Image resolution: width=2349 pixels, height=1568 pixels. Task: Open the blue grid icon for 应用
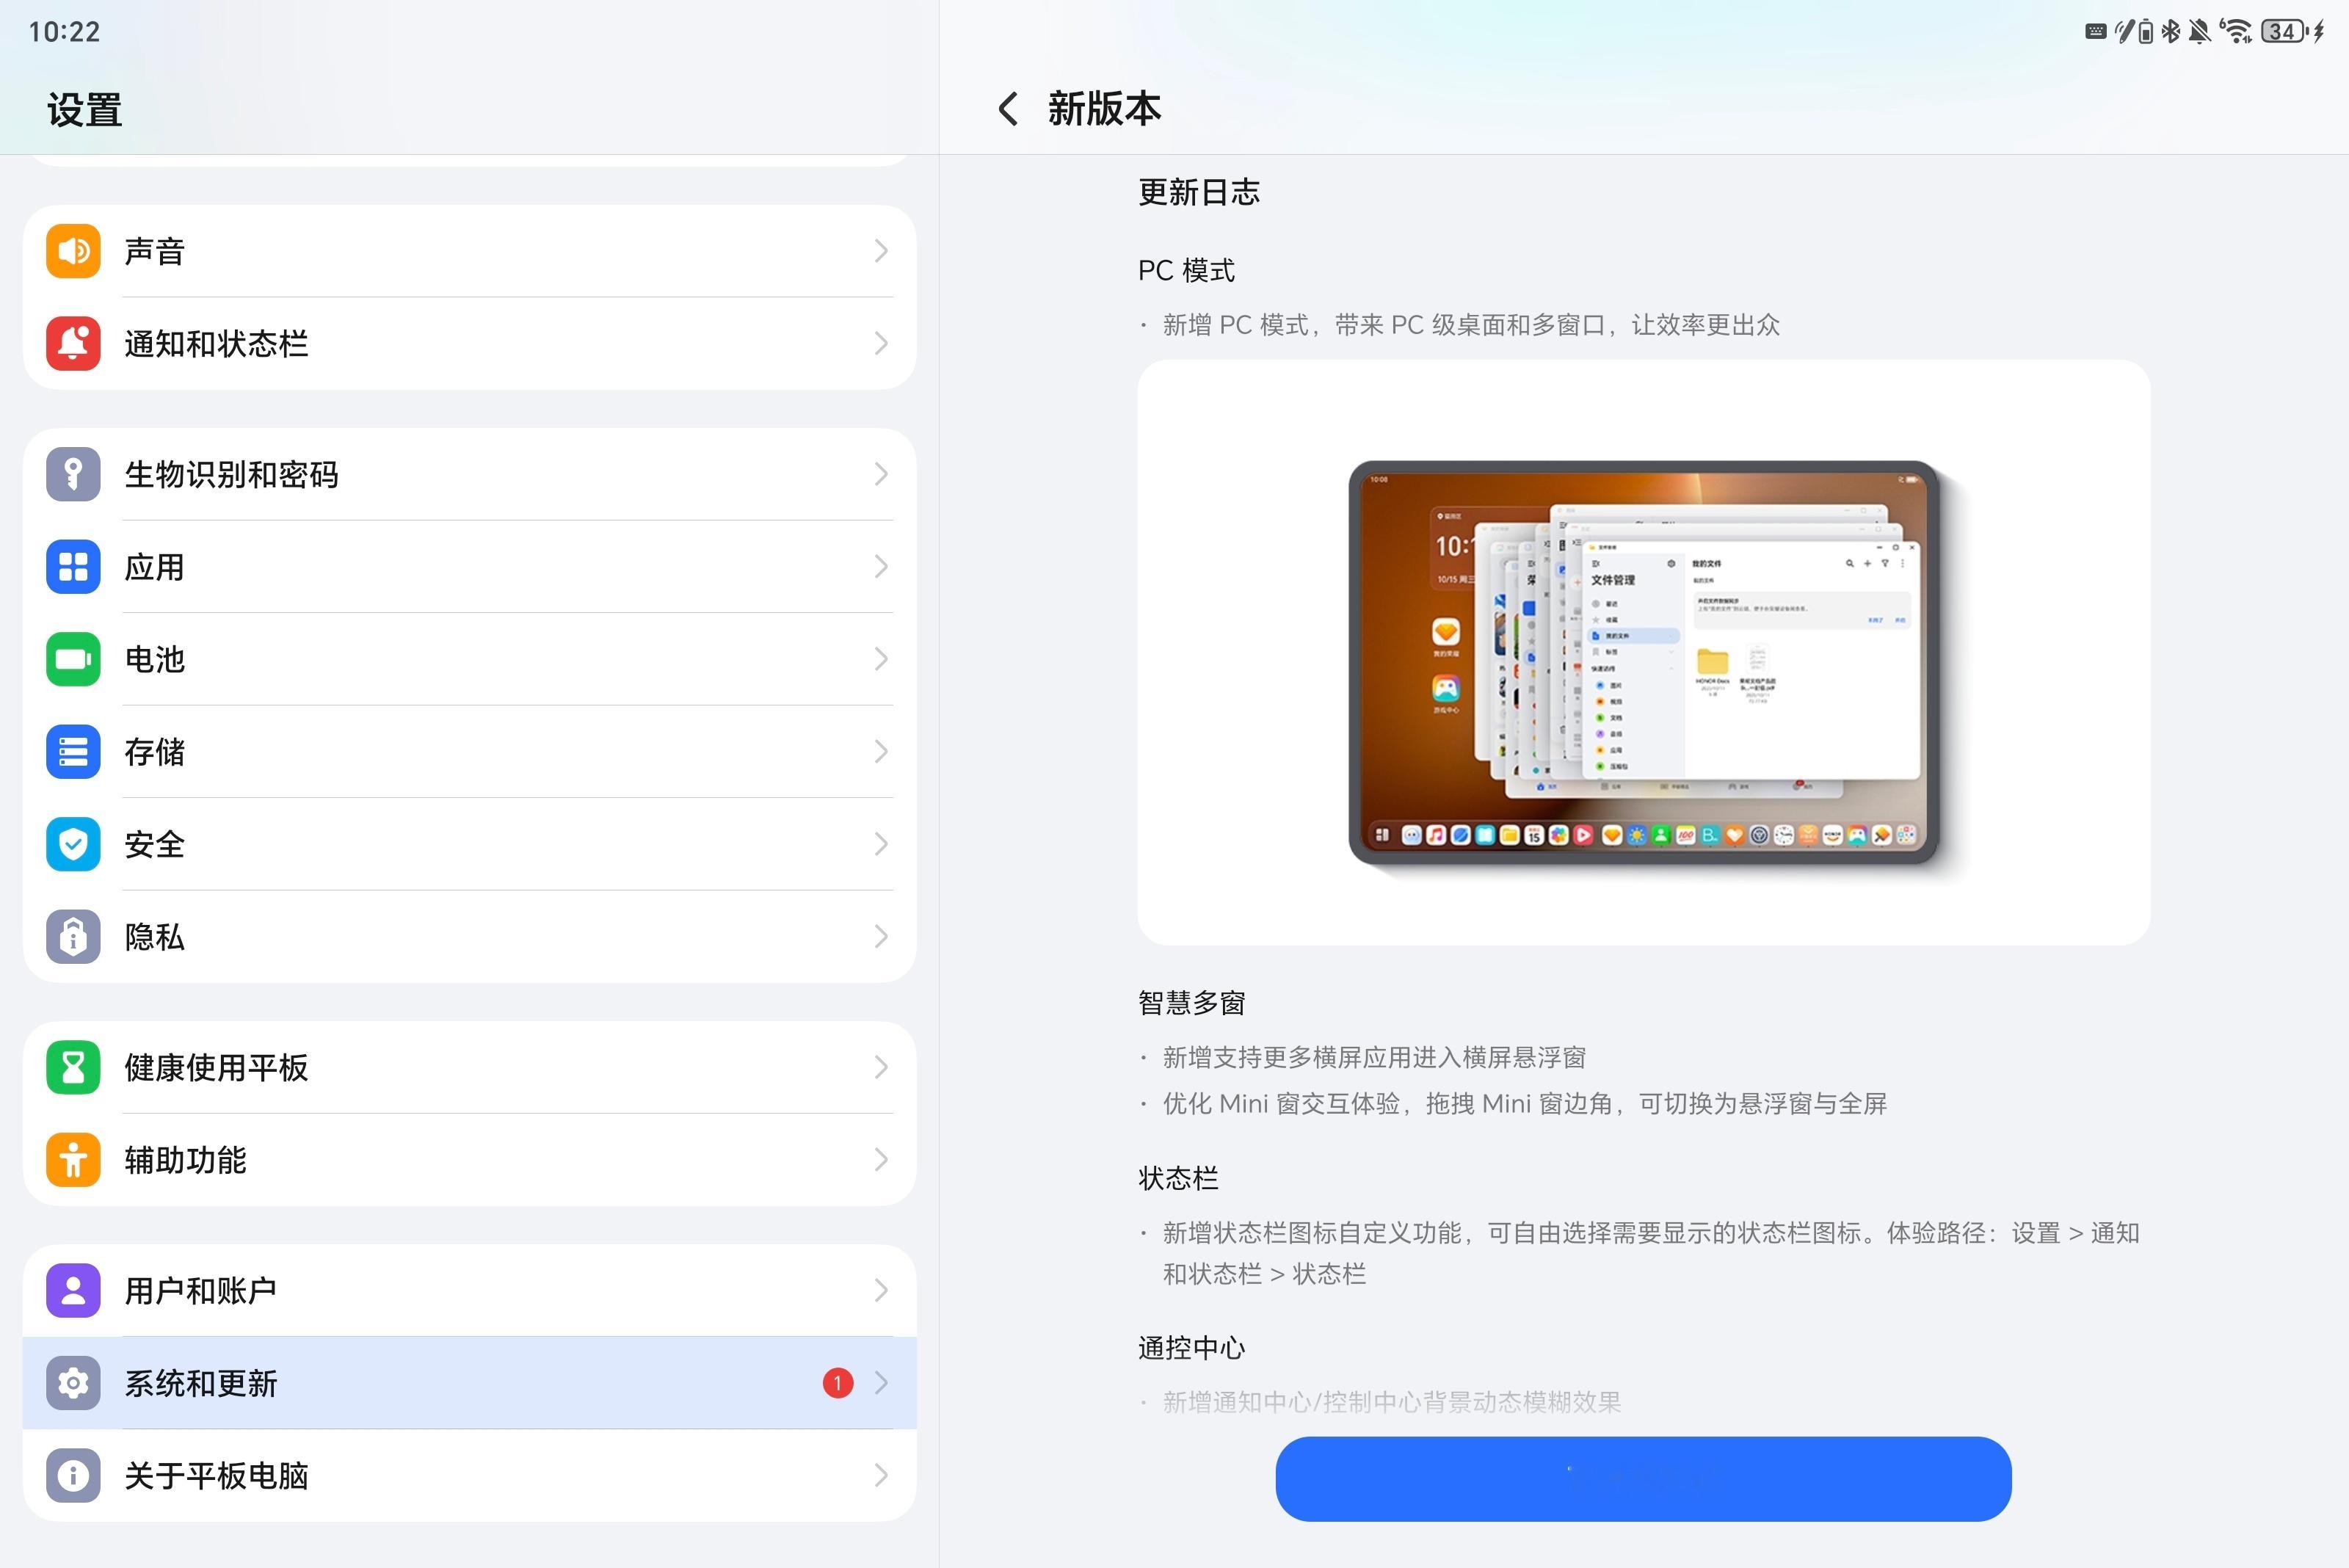tap(72, 567)
